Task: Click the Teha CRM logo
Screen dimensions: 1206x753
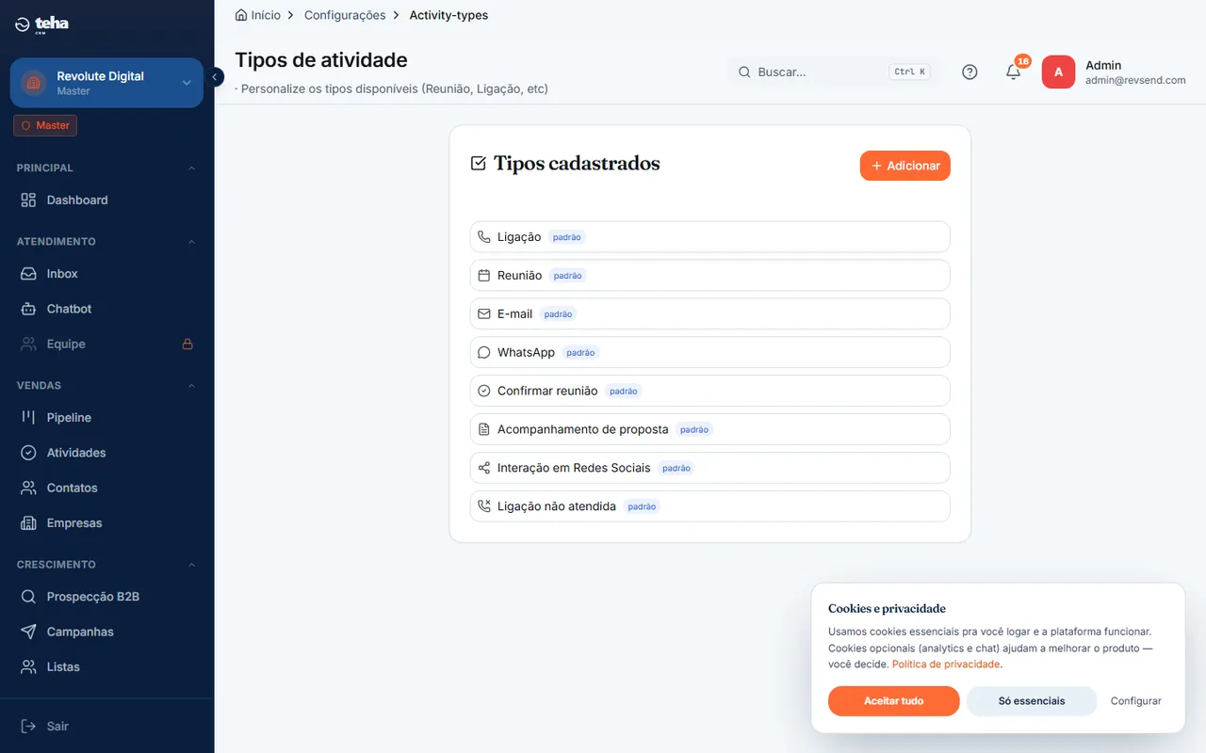Action: (x=42, y=24)
